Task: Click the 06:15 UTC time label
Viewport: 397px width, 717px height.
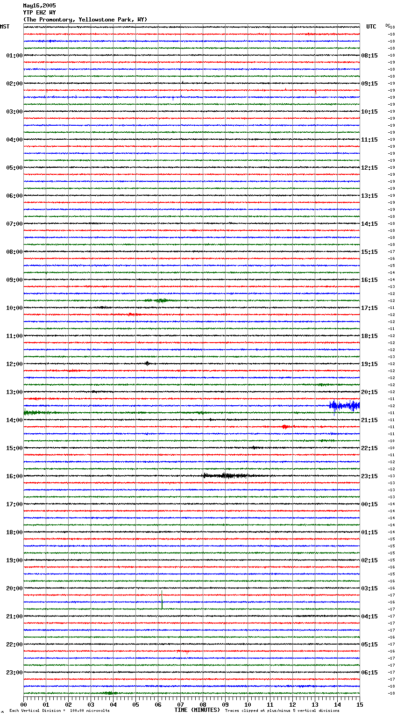Action: (369, 673)
